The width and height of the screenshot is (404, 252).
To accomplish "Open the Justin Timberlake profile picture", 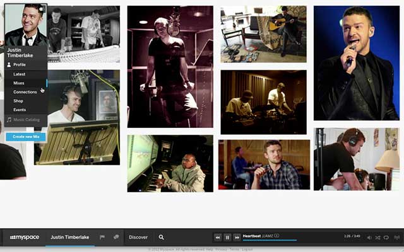I will coord(26,25).
